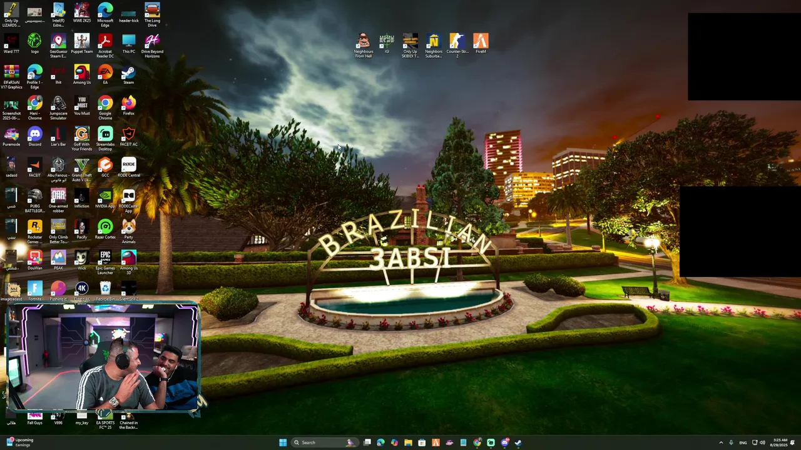Open RODE Central app icon
Image resolution: width=801 pixels, height=450 pixels.
pos(129,167)
